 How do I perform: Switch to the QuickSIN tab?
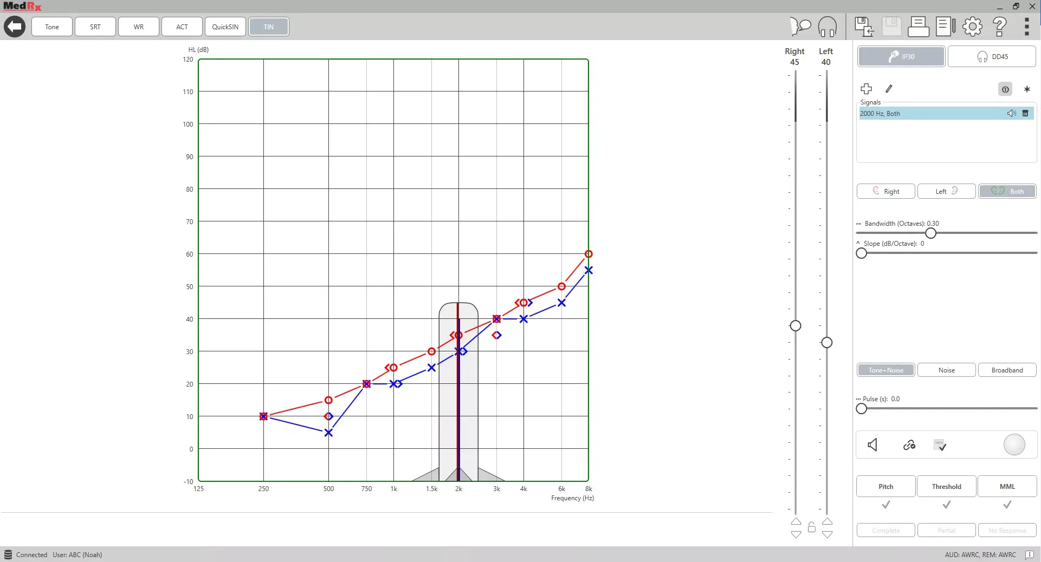225,27
